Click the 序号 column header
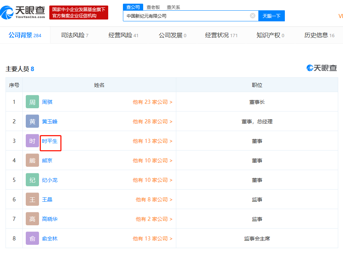 click(14, 85)
